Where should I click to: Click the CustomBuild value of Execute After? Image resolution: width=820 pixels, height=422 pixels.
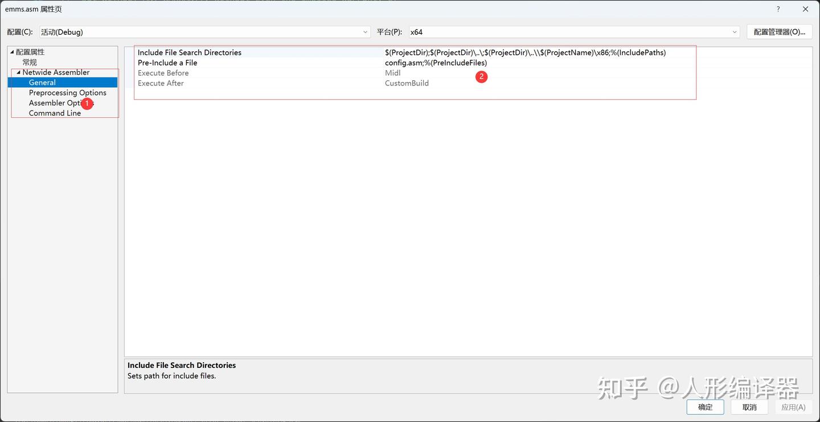(406, 83)
